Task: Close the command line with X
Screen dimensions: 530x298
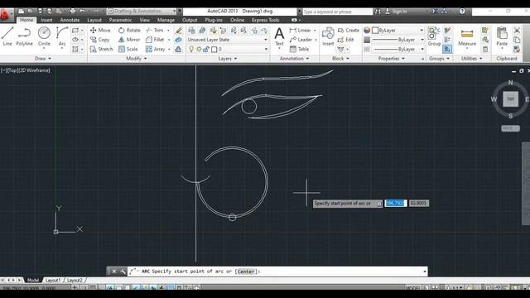Action: (x=114, y=272)
